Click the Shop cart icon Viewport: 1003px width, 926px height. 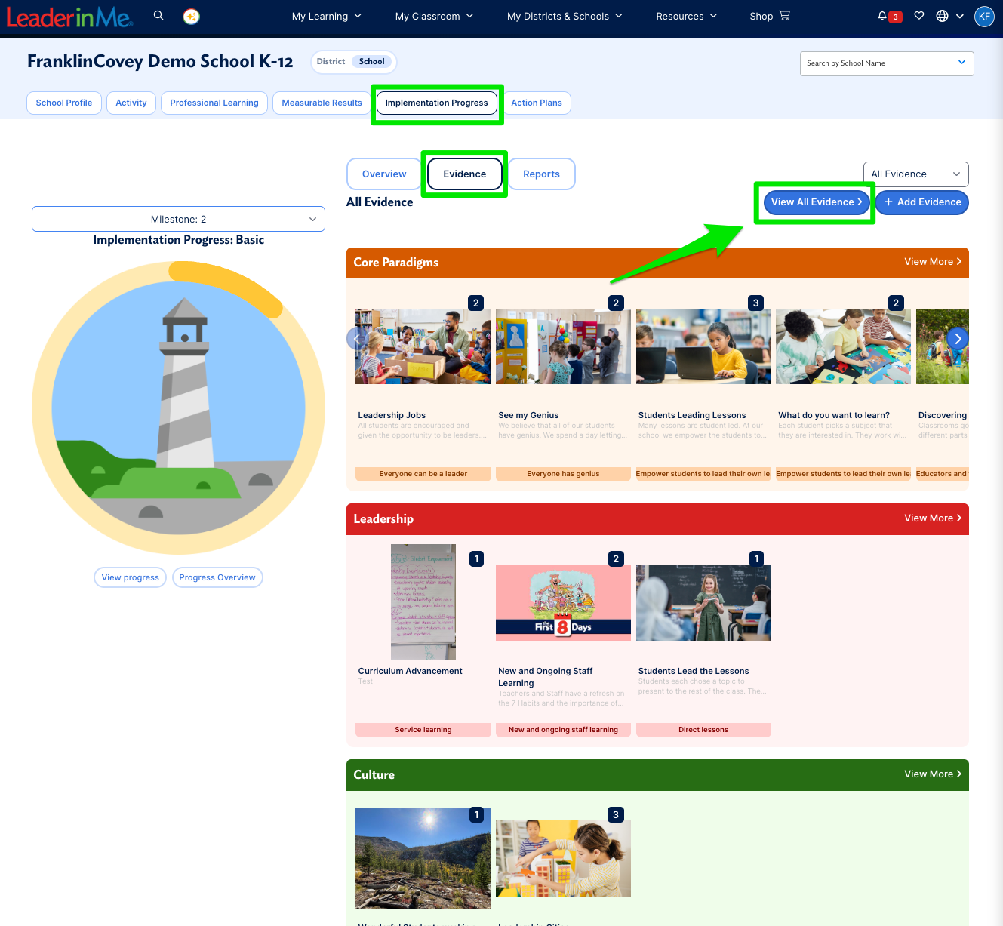[x=785, y=15]
